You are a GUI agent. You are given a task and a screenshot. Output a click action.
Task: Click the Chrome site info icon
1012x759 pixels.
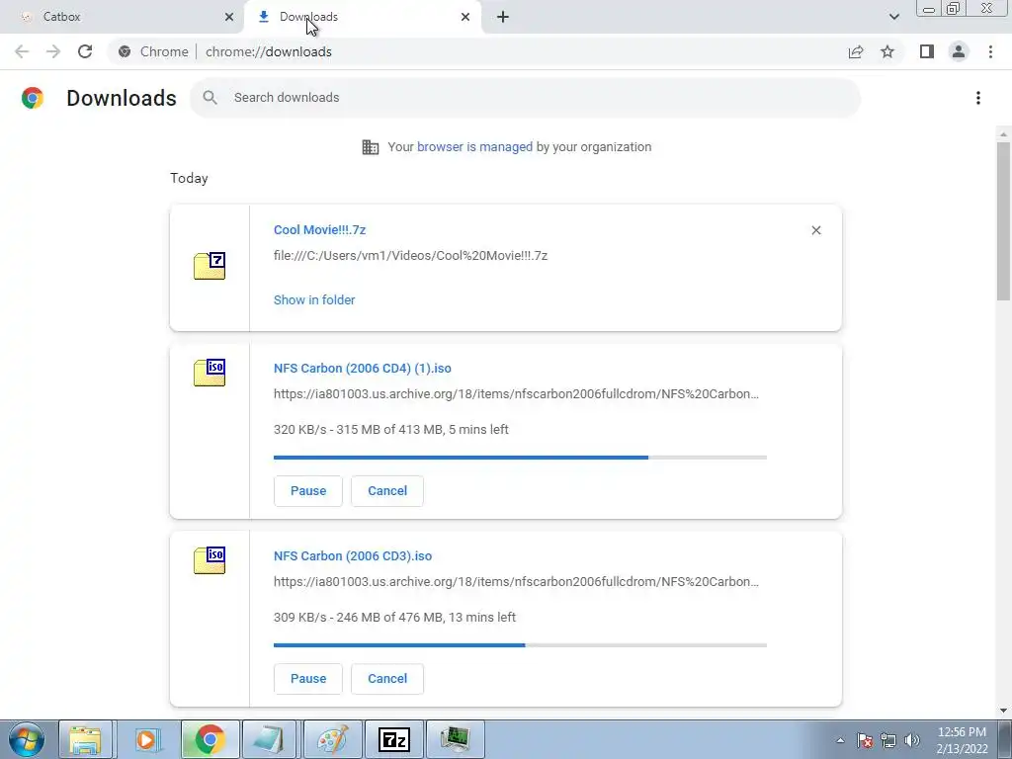point(125,51)
